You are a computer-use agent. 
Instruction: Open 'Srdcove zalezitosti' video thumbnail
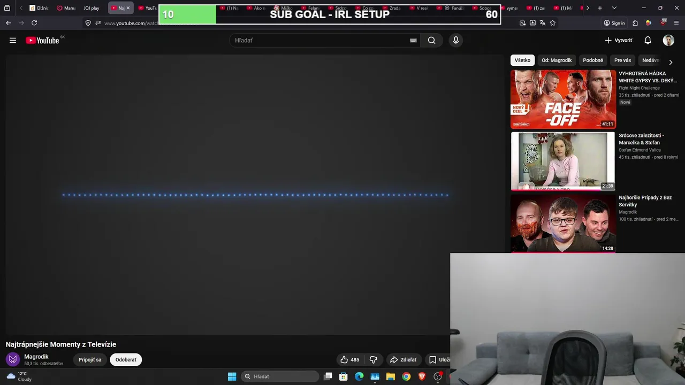(563, 161)
